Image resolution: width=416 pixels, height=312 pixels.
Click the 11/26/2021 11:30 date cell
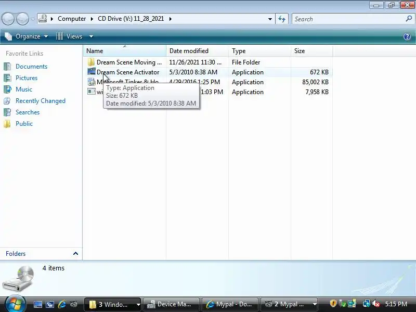(196, 62)
